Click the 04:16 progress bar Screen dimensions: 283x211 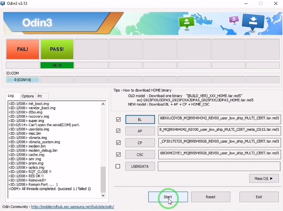pos(57,65)
